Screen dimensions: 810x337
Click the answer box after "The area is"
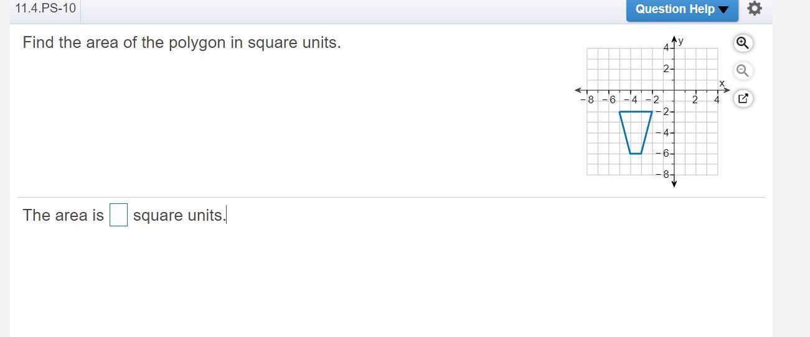point(118,215)
